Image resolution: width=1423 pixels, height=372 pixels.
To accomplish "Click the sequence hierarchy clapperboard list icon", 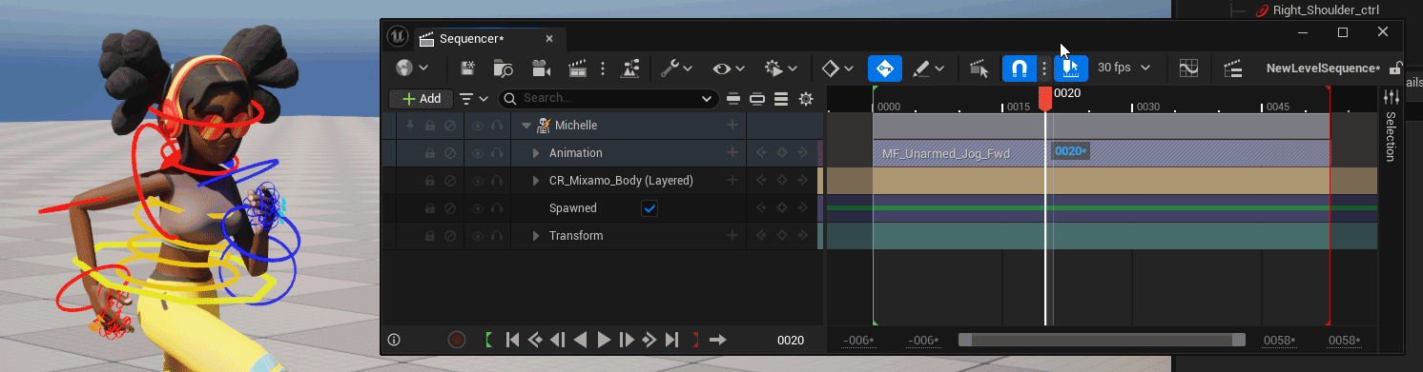I will coord(1232,69).
